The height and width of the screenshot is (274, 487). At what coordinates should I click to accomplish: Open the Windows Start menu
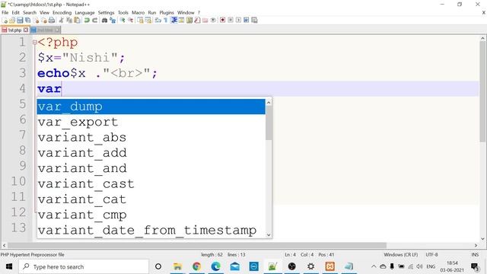pyautogui.click(x=9, y=267)
